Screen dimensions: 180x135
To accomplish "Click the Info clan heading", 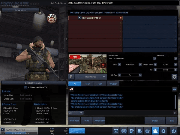I will pyautogui.click(x=7, y=91).
